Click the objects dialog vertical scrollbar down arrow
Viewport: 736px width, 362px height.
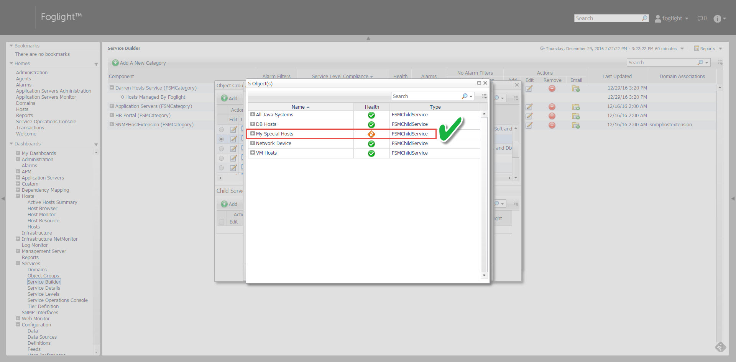pos(484,275)
